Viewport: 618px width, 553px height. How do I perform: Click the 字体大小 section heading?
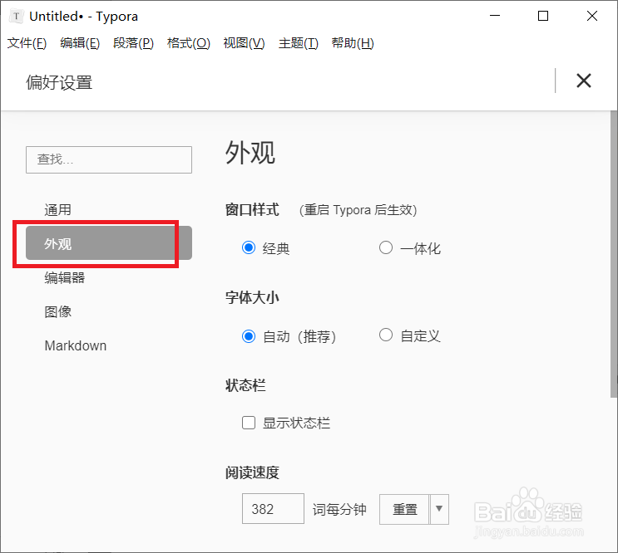252,297
